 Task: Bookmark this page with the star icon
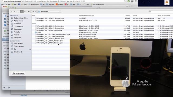point(125,1)
